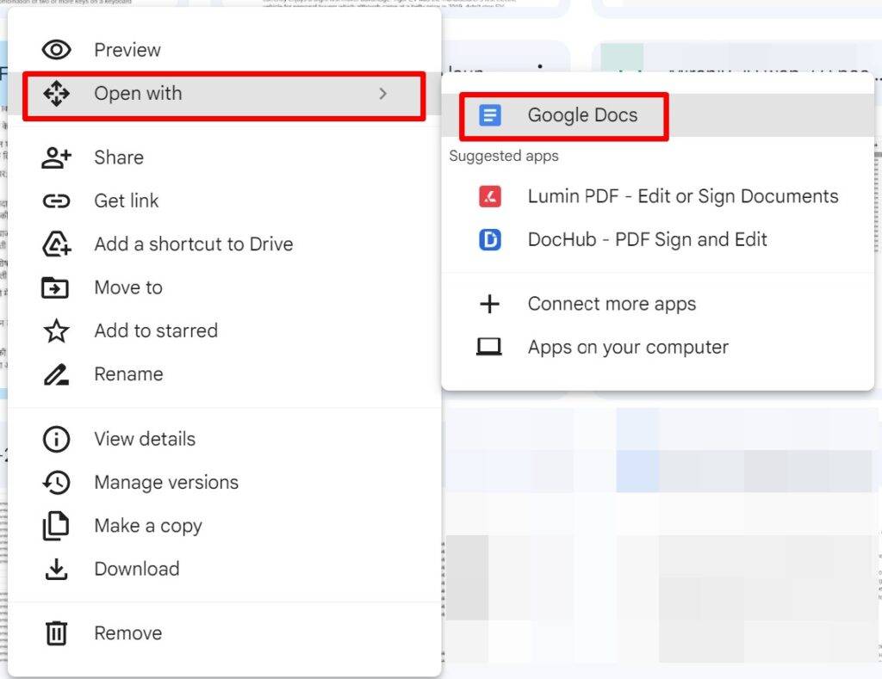Click the Rename pencil icon

pos(56,373)
